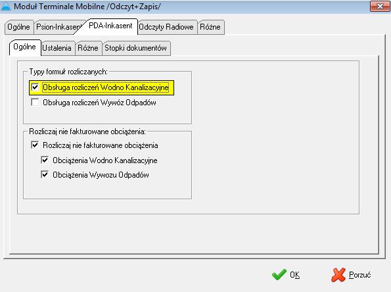Viewport: 391px width, 292px height.
Task: Click the 'Moduł Terminale Mobilne /Odczyt+Zapis/' title text
Action: 87,6
